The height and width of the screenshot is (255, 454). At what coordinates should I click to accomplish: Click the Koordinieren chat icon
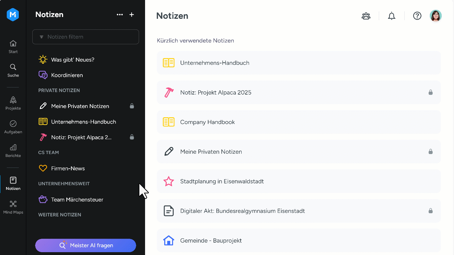coord(43,75)
